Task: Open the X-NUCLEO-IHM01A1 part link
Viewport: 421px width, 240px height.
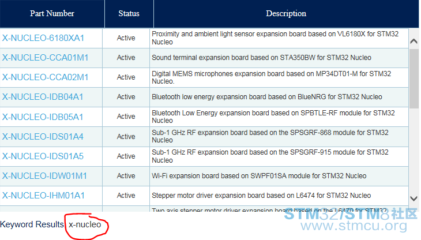Action: coord(43,196)
